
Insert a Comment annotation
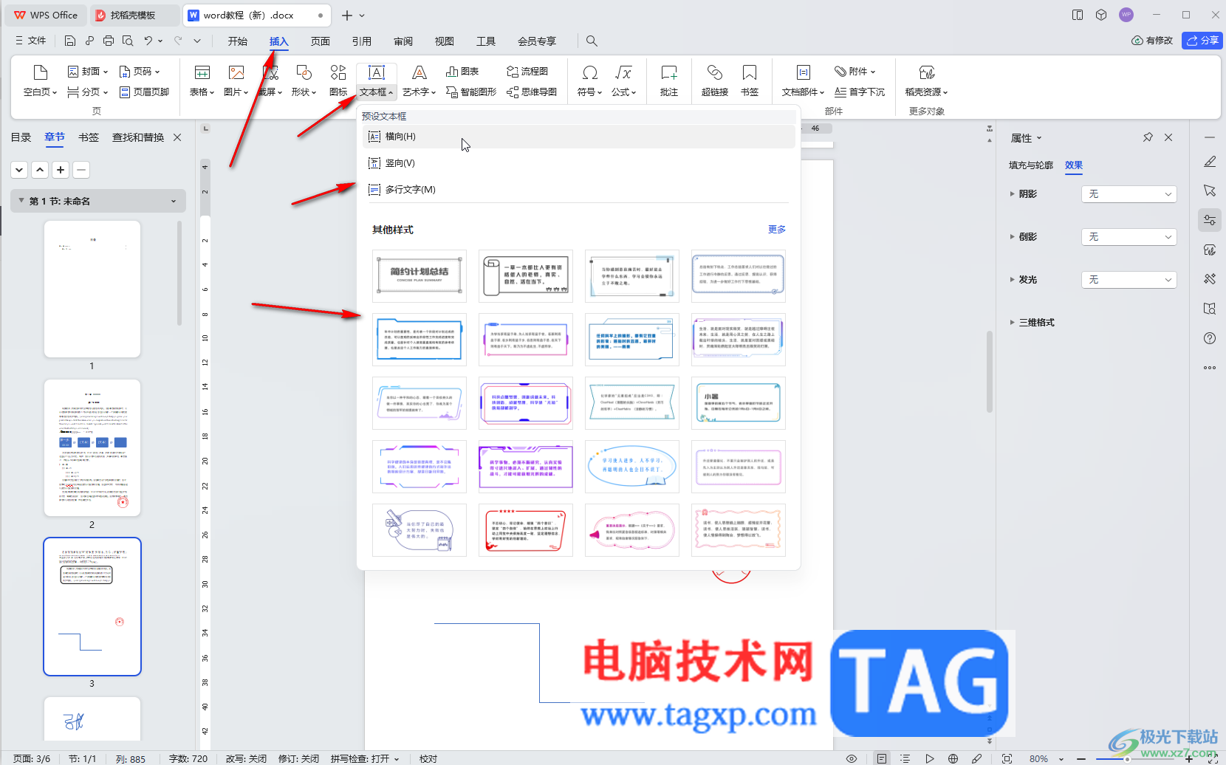669,81
